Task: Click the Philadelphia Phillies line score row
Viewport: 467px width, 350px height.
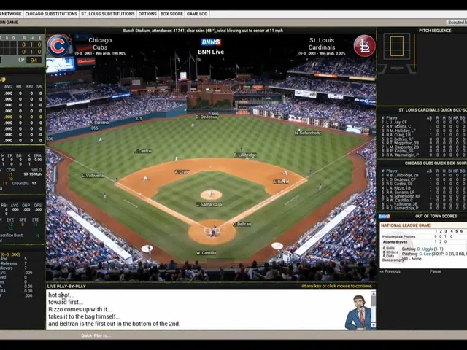Action: [425, 236]
